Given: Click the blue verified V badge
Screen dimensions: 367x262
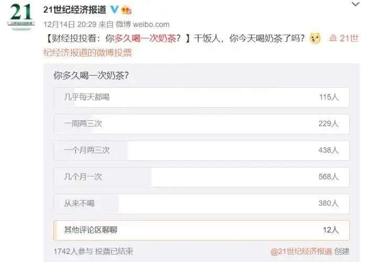Looking at the screenshot, I should coord(114,9).
